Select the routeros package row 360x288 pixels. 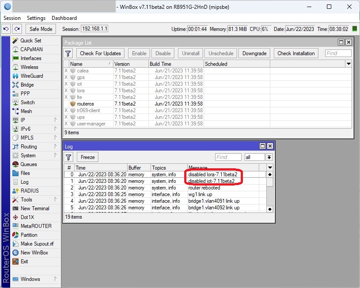[x=208, y=104]
